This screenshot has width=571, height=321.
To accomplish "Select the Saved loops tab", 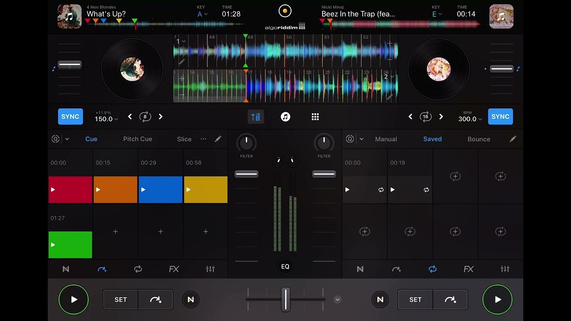I will tap(432, 139).
